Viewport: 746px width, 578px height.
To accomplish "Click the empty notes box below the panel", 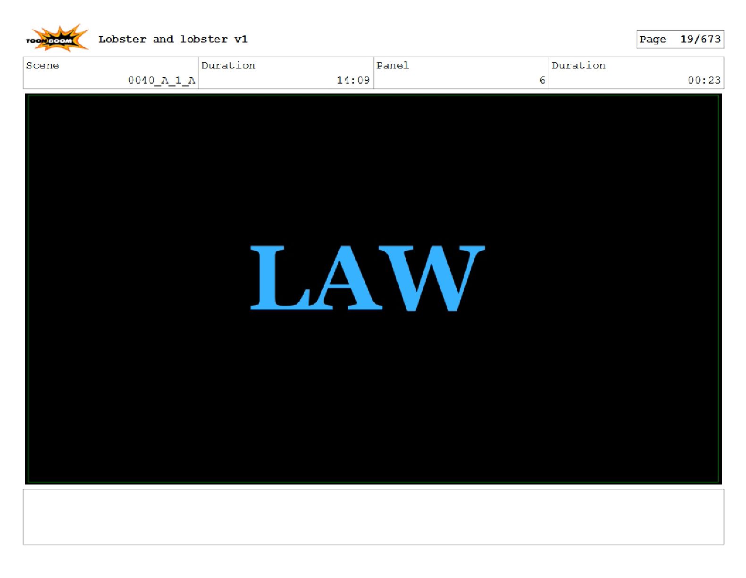I will click(x=373, y=517).
